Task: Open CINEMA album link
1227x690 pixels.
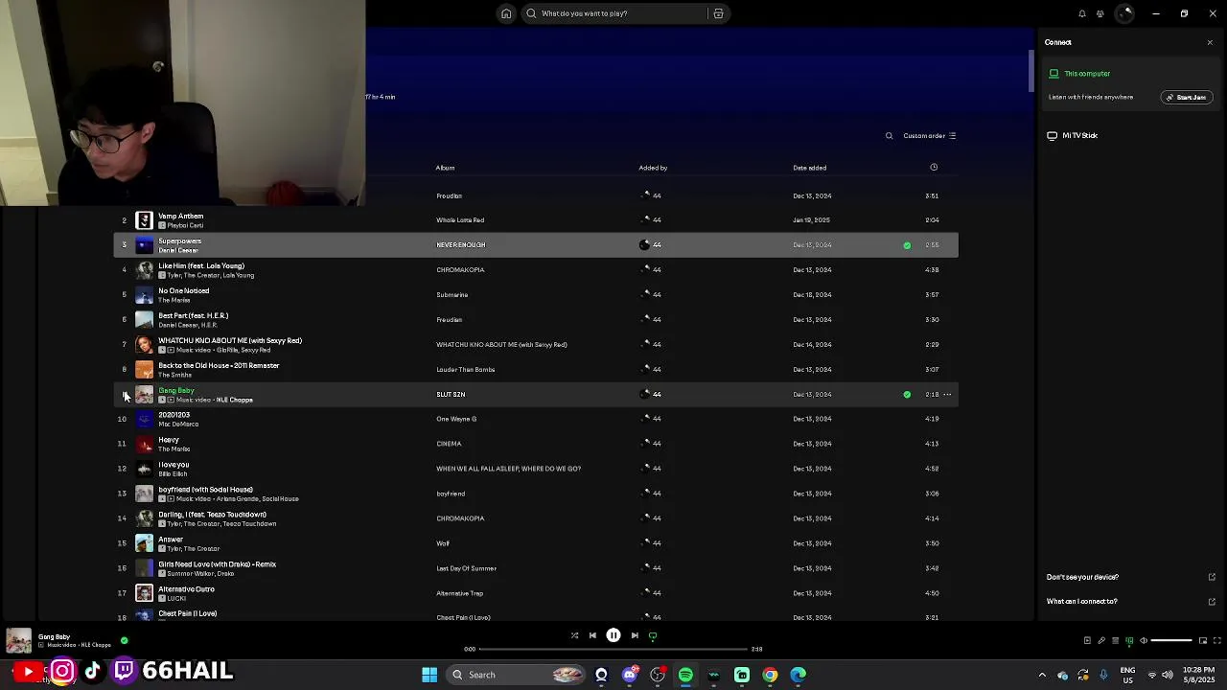Action: (449, 444)
